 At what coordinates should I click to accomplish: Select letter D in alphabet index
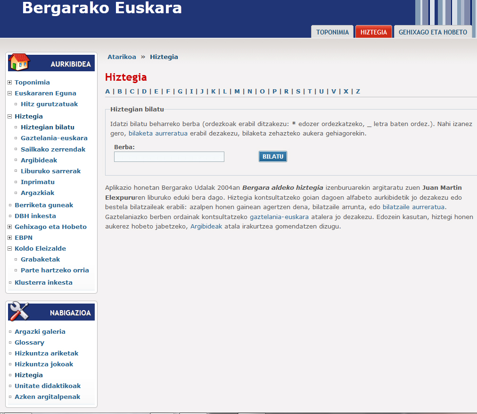pyautogui.click(x=144, y=92)
